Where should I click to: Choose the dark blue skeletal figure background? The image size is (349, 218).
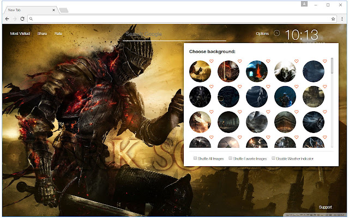pyautogui.click(x=228, y=97)
